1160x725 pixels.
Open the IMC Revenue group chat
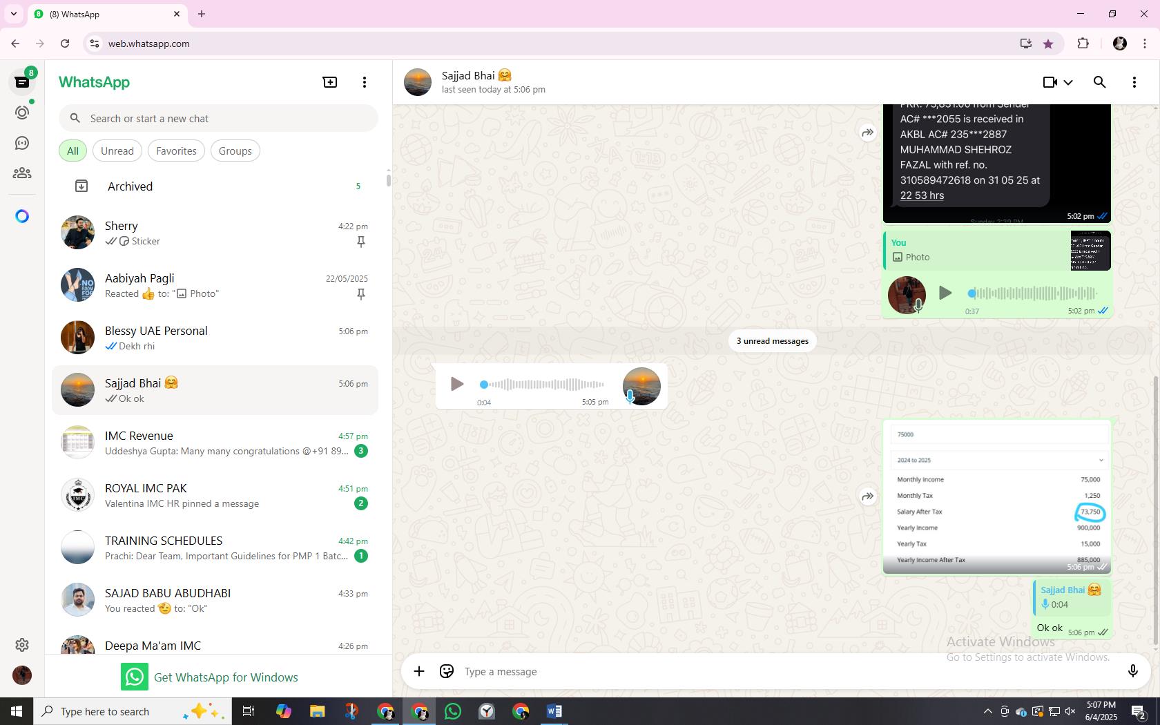215,443
